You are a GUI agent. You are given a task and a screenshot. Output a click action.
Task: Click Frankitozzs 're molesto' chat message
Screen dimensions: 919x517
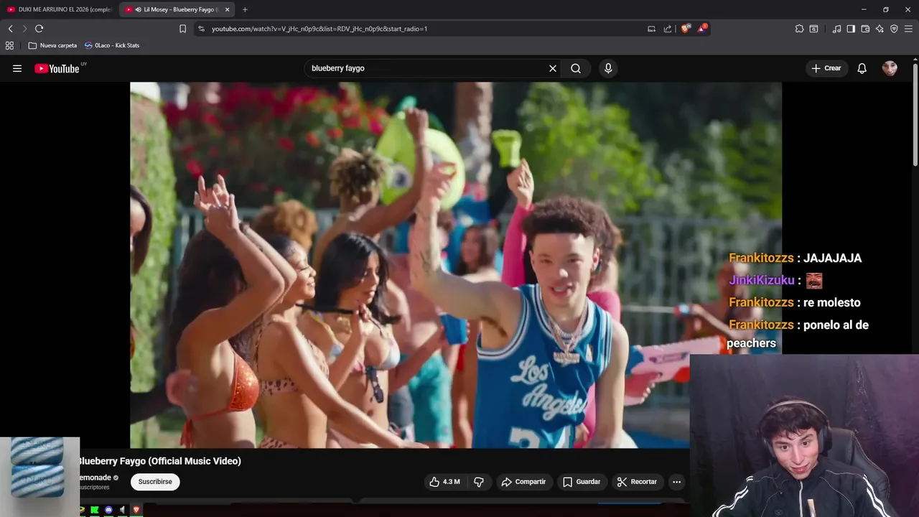pyautogui.click(x=795, y=302)
